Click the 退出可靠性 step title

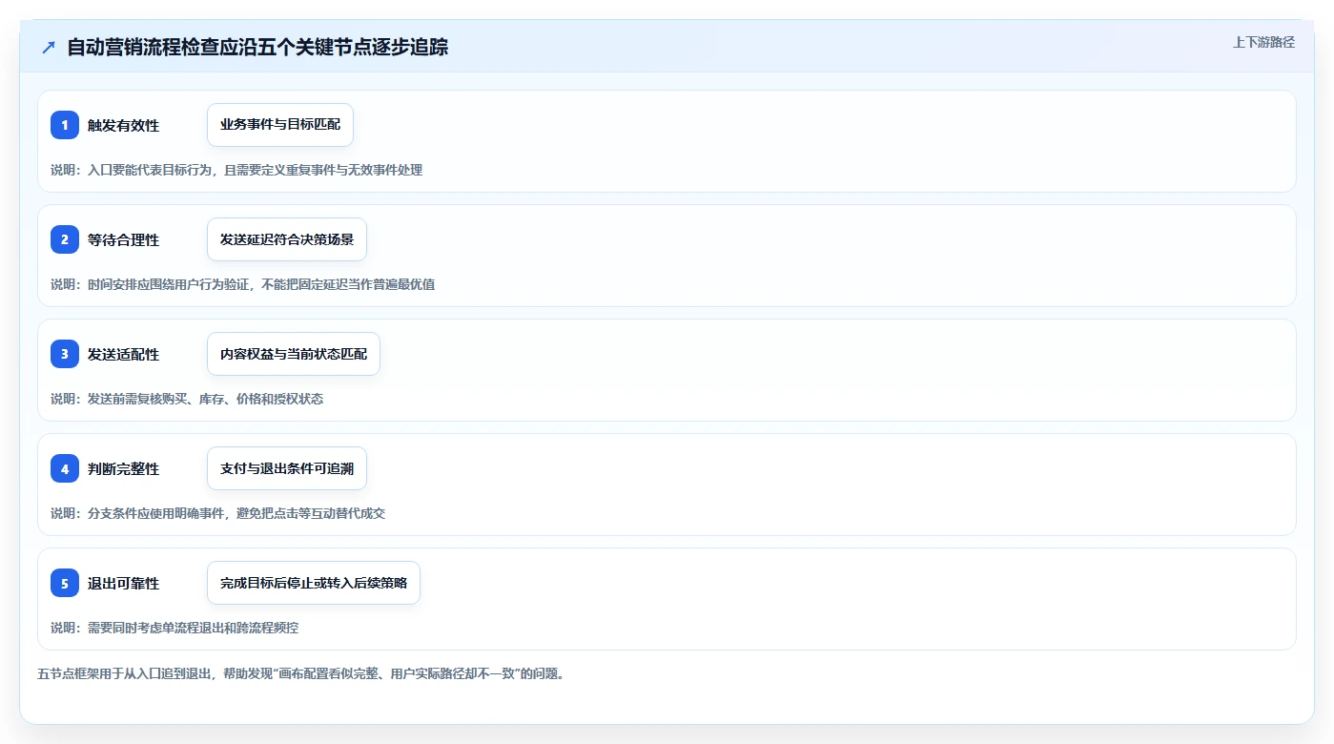(x=123, y=583)
